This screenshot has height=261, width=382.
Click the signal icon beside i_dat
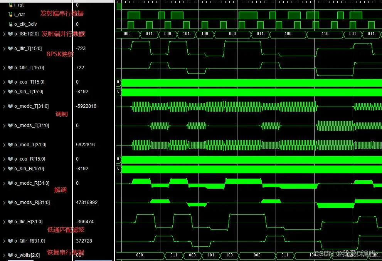tap(10, 15)
